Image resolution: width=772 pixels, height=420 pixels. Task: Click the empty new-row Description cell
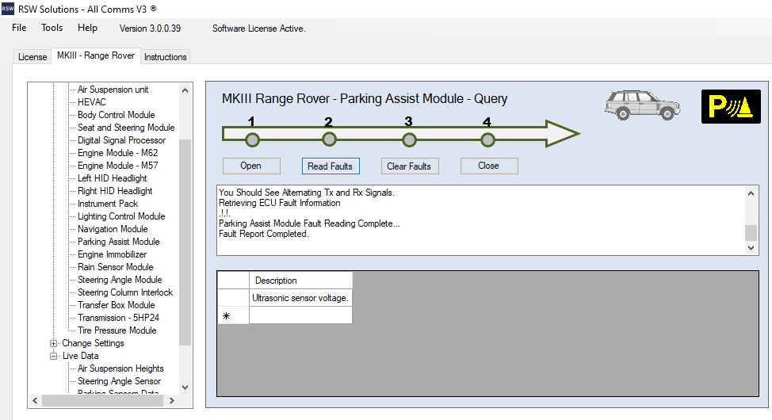pos(301,315)
